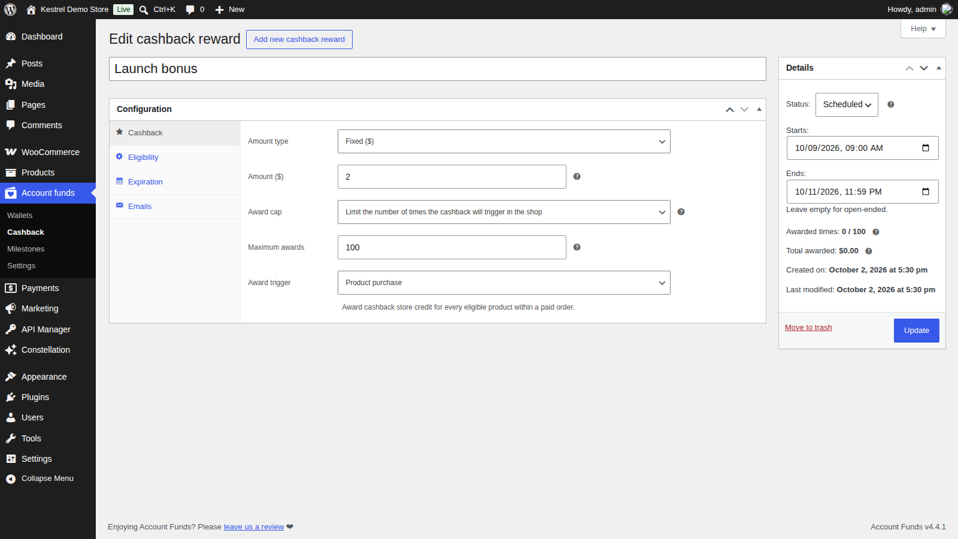
Task: Click the Launch bonus title field
Action: click(x=438, y=69)
